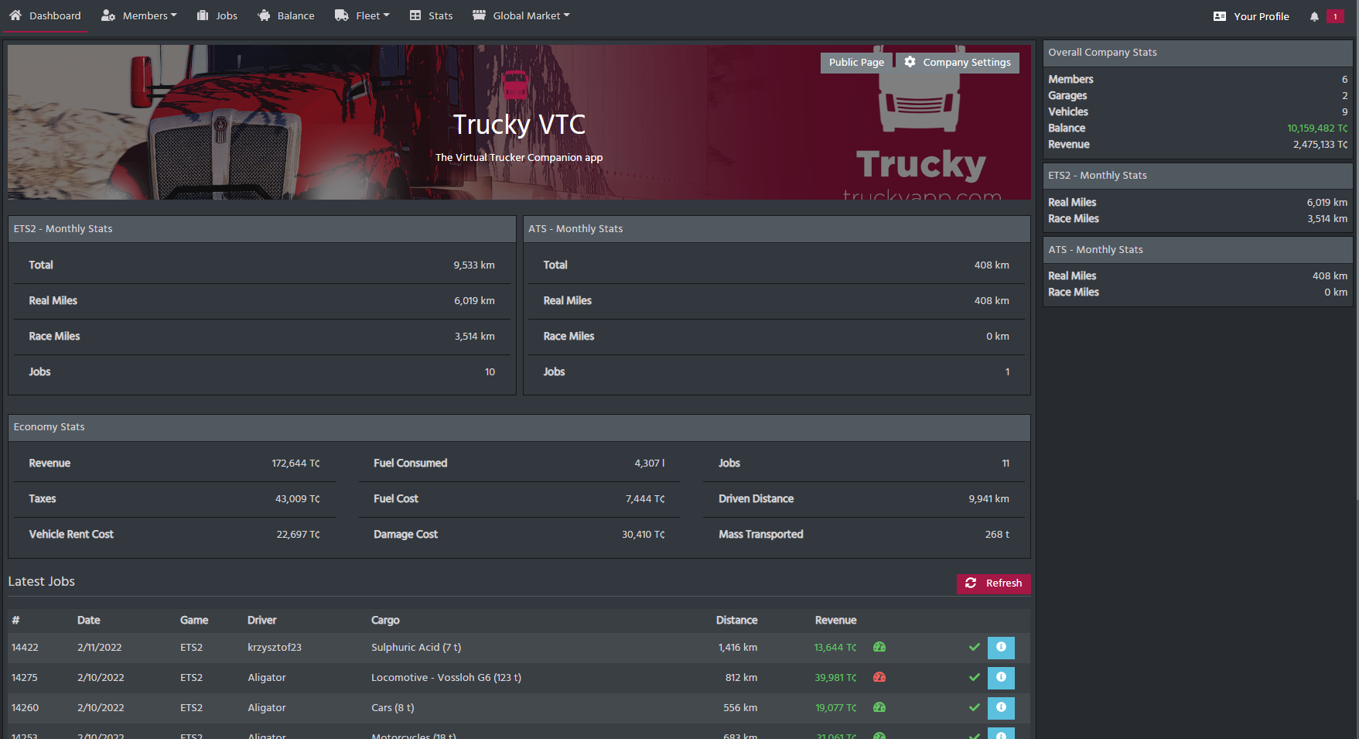The image size is (1359, 739).
Task: Click job number 14422
Action: coord(25,648)
